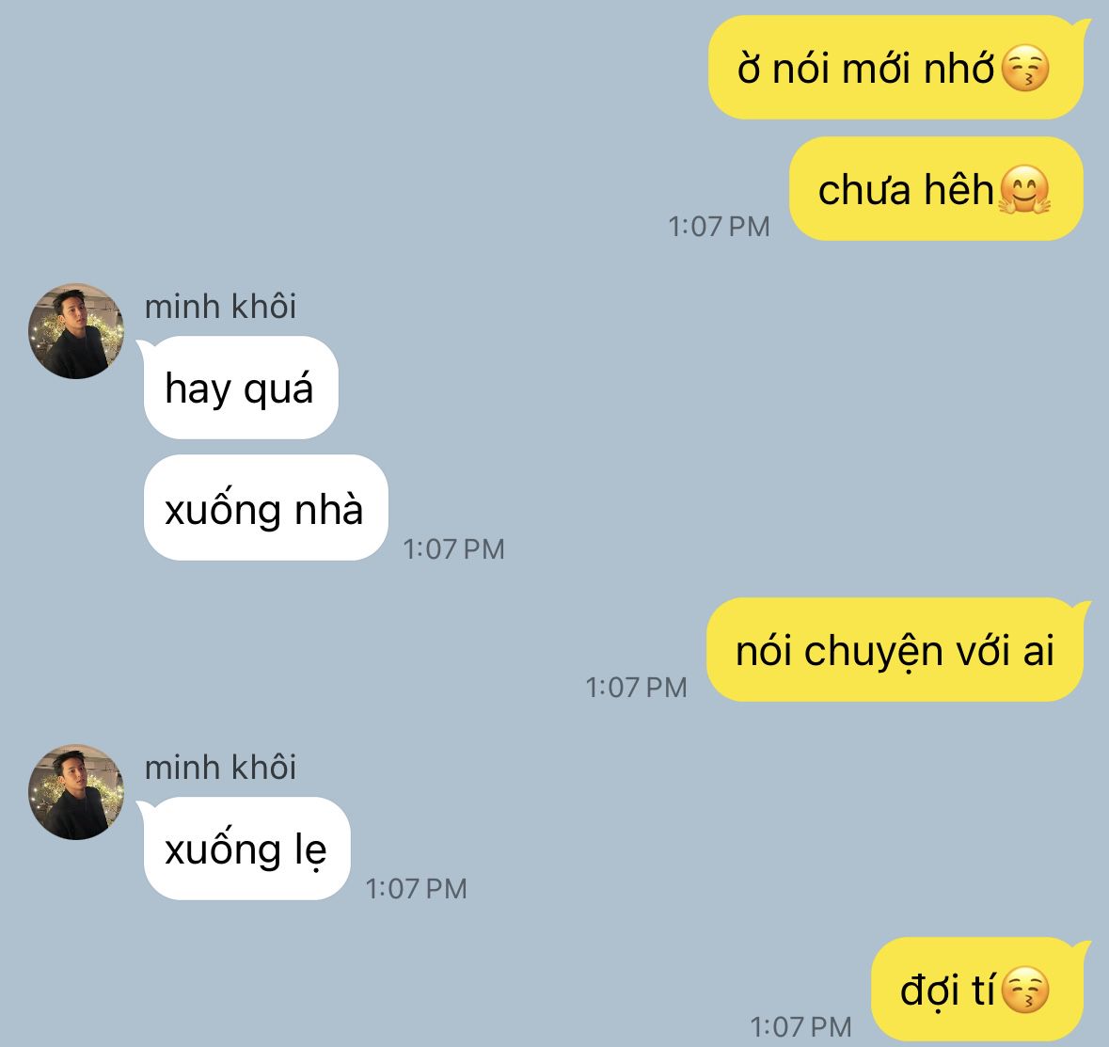Tap the 1:07 PM timestamp beside "xuống nhà"
The width and height of the screenshot is (1109, 1047).
[453, 549]
